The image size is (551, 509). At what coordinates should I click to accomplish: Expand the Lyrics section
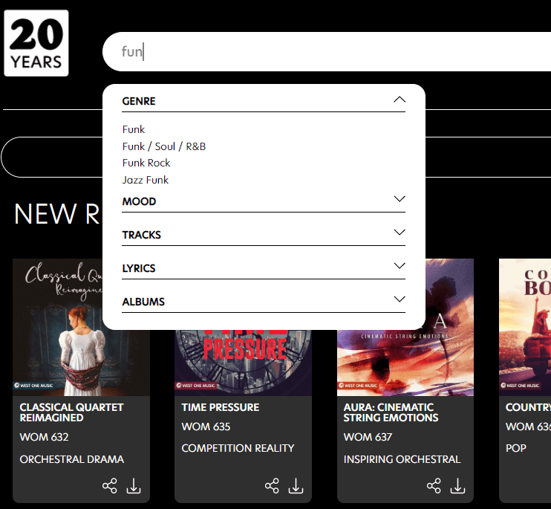click(x=400, y=266)
